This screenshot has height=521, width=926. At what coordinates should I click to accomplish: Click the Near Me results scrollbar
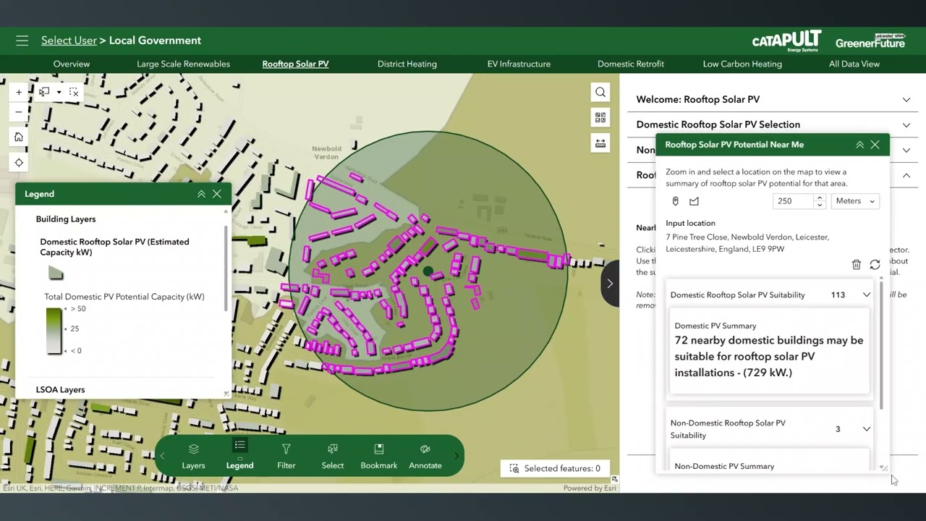pyautogui.click(x=881, y=345)
